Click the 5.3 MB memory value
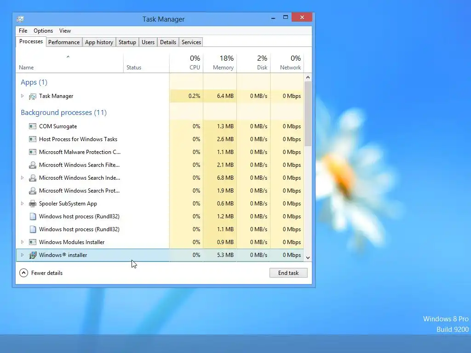471x353 pixels. click(225, 255)
